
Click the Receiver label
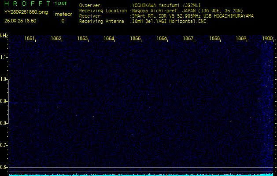pyautogui.click(x=90, y=16)
